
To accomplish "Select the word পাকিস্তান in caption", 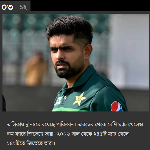I will click(x=65, y=124).
